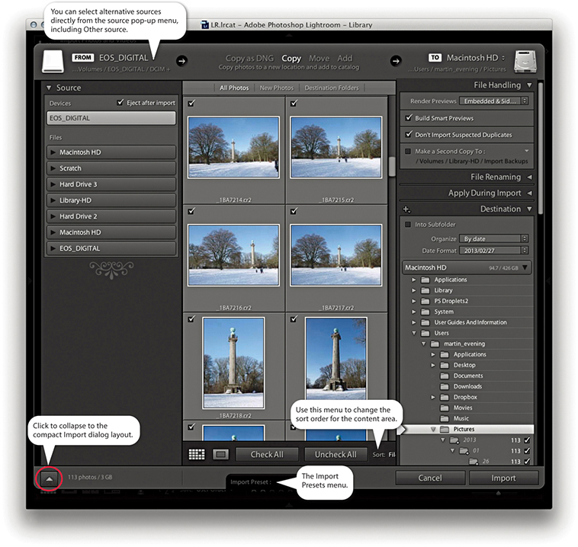Collapse File Handling panel
The height and width of the screenshot is (547, 578).
point(529,85)
